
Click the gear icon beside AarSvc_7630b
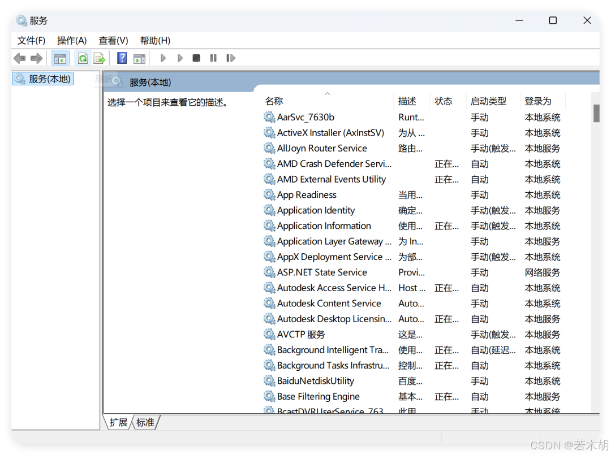[269, 117]
